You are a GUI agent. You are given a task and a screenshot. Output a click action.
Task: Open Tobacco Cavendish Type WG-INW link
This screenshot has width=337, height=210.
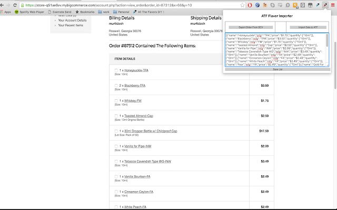147,162
